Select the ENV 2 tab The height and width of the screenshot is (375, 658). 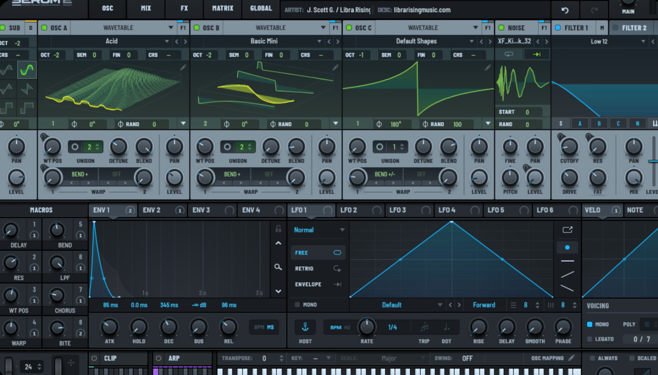coord(163,210)
